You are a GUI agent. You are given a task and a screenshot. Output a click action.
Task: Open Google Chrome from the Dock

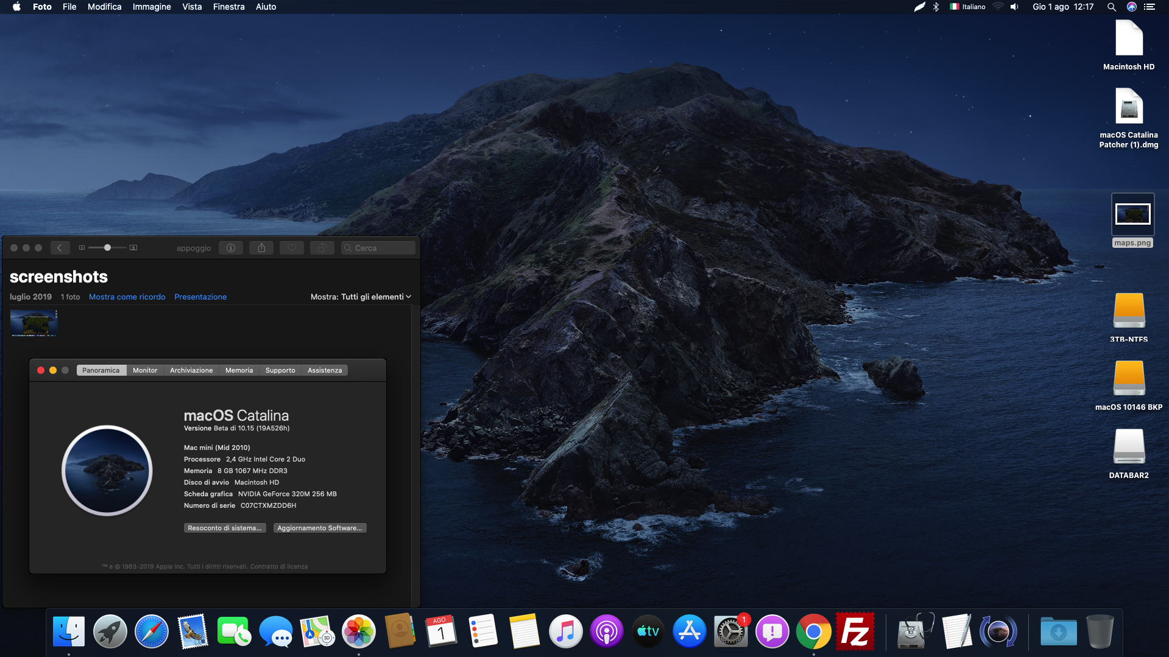point(813,631)
